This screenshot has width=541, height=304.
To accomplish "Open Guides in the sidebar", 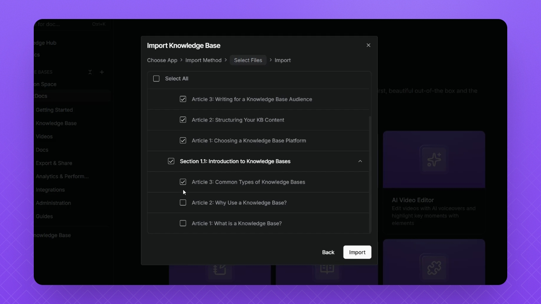I will tap(44, 216).
